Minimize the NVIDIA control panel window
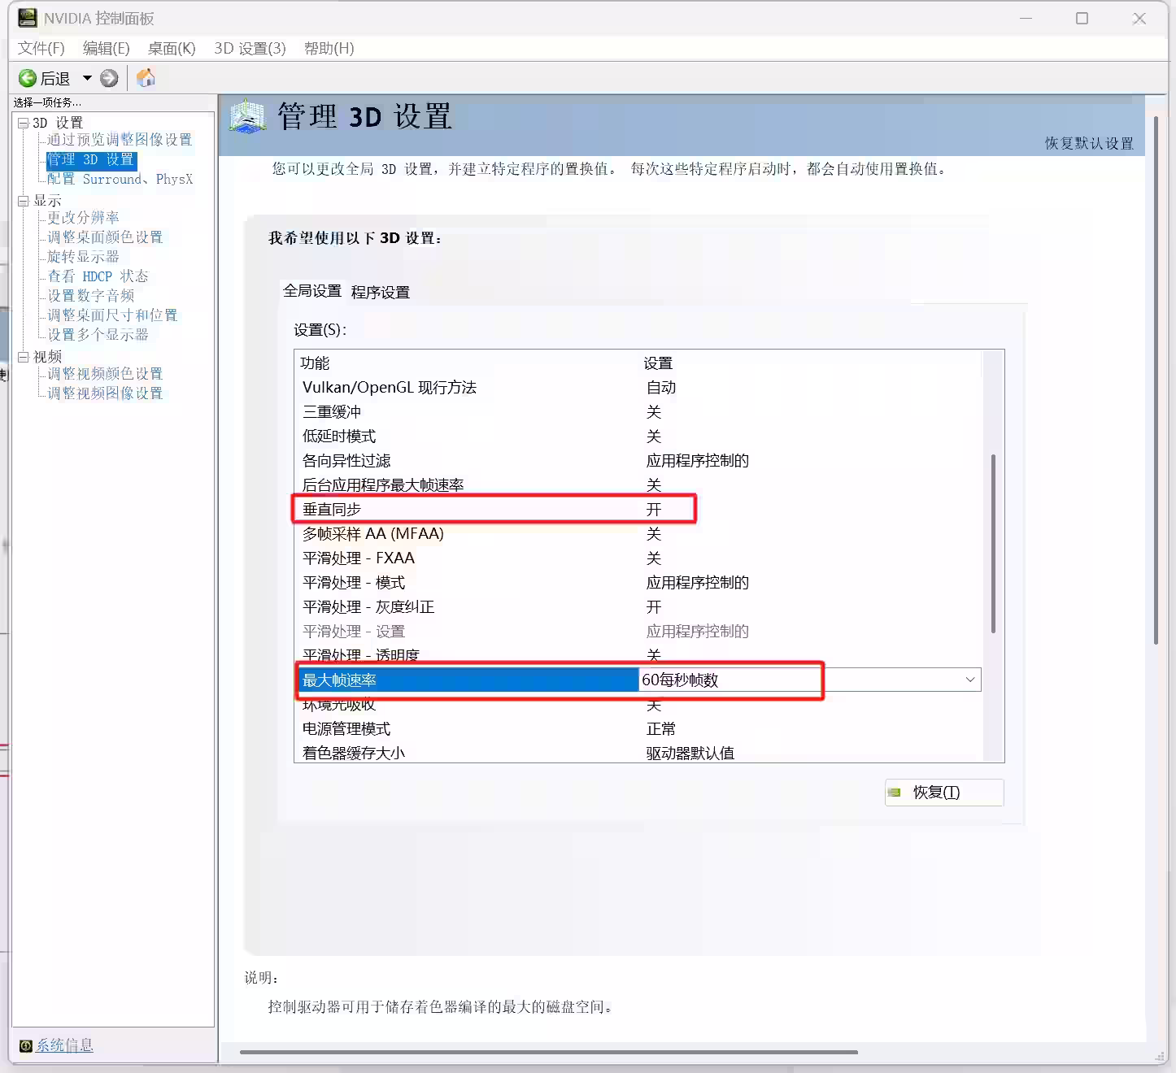This screenshot has width=1176, height=1073. tap(1026, 18)
